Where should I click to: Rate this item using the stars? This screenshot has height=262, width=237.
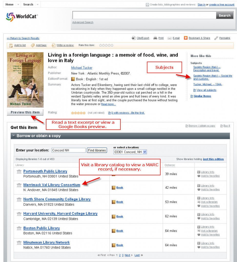106,45
